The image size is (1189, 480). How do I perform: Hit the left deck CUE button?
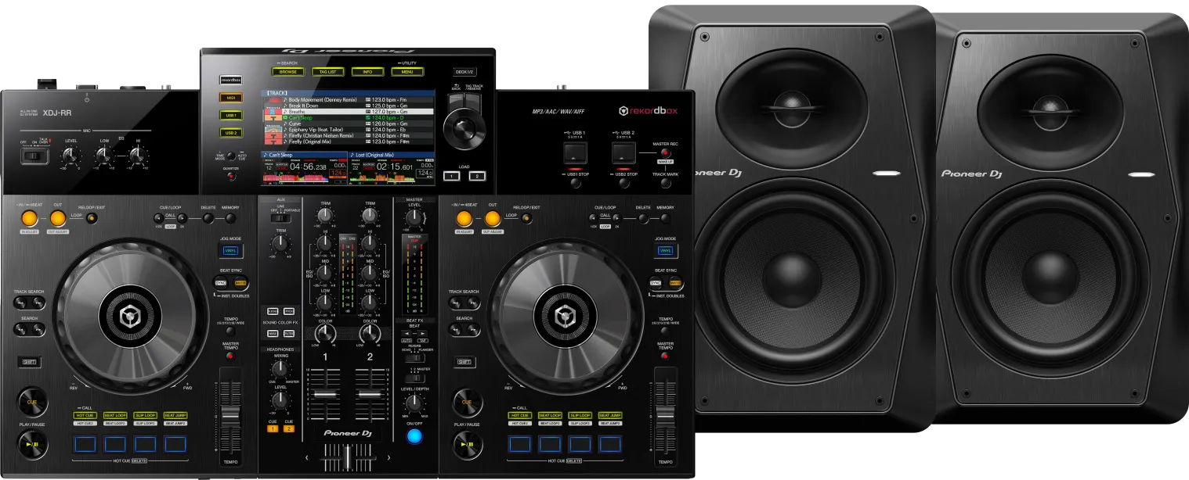coord(32,402)
